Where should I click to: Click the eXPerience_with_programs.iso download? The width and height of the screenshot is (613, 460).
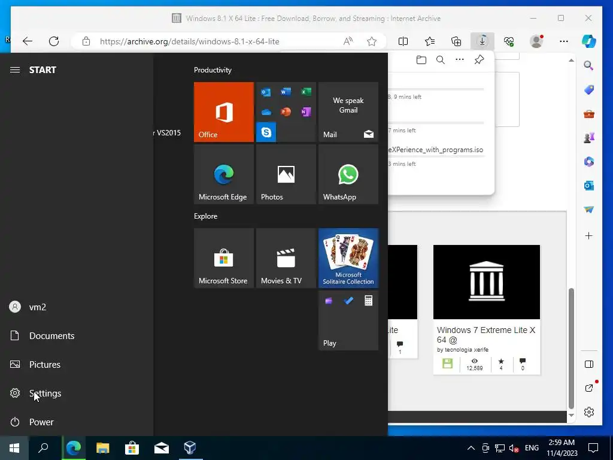436,150
